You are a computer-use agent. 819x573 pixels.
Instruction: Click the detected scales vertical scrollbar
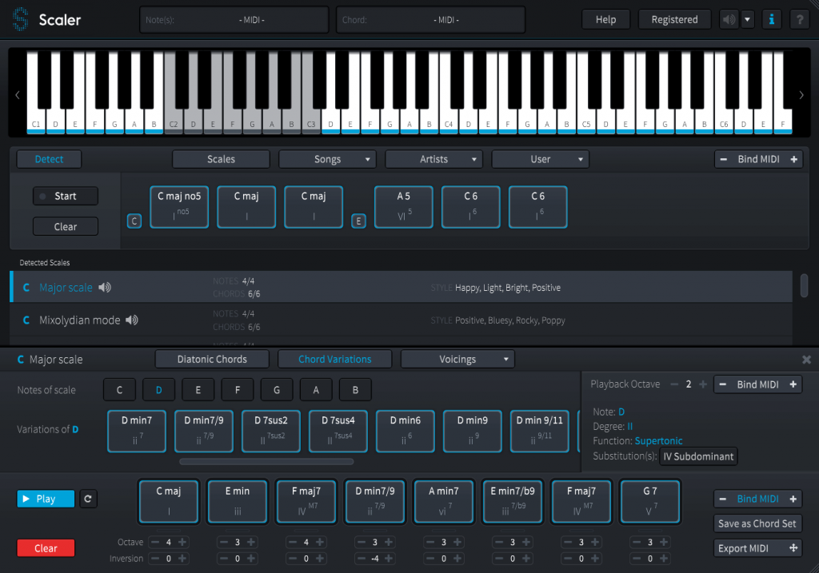click(804, 286)
